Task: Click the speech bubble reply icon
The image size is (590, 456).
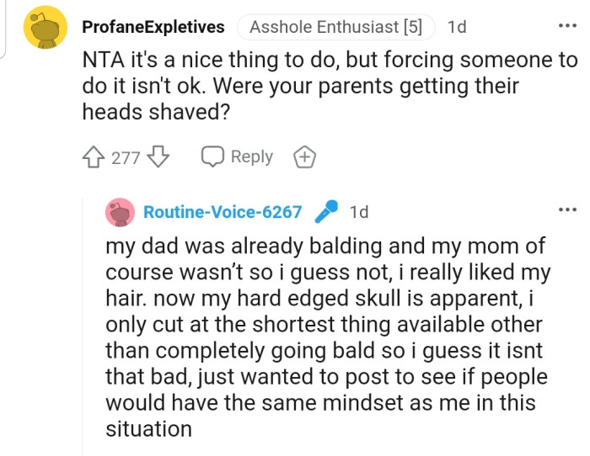Action: coord(211,157)
